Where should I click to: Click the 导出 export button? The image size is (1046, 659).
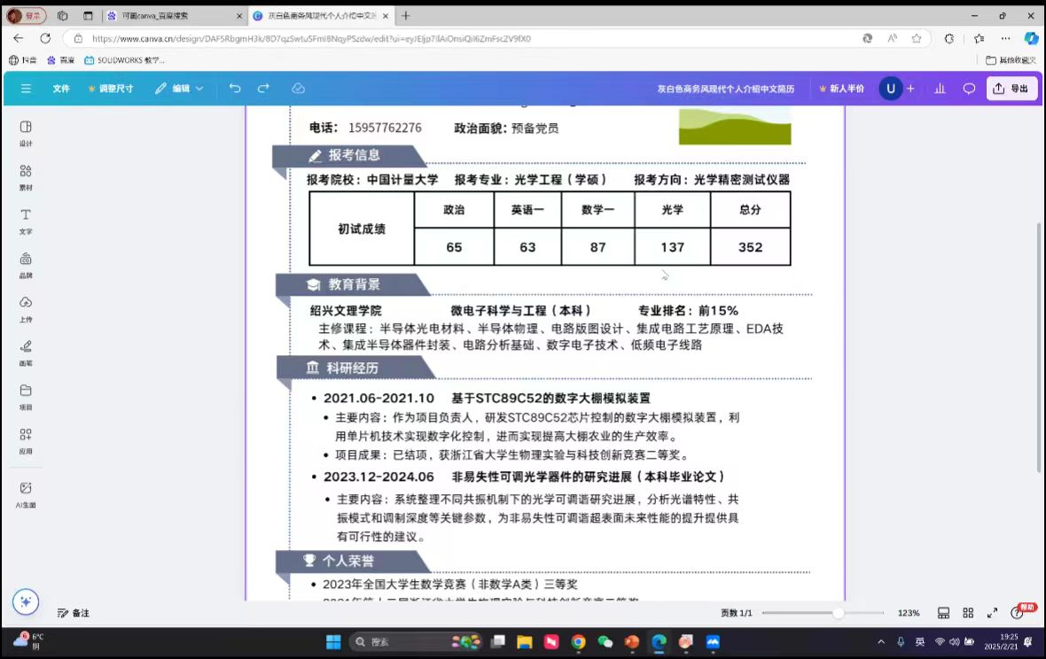tap(1011, 89)
